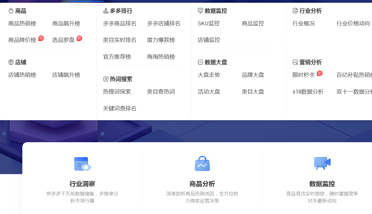Click the chart icon beside 行业分析
The width and height of the screenshot is (372, 214).
[x=295, y=11]
